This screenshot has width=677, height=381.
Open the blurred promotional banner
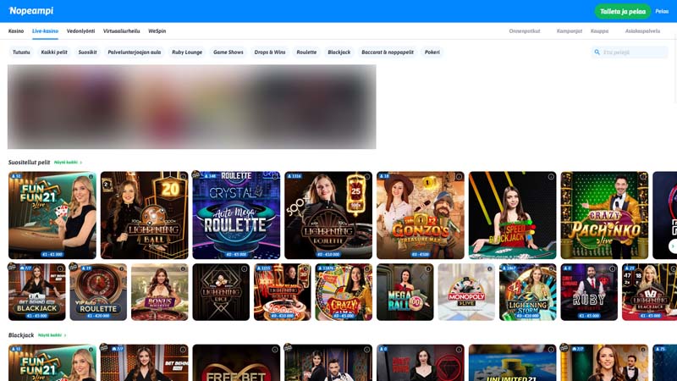[192, 107]
